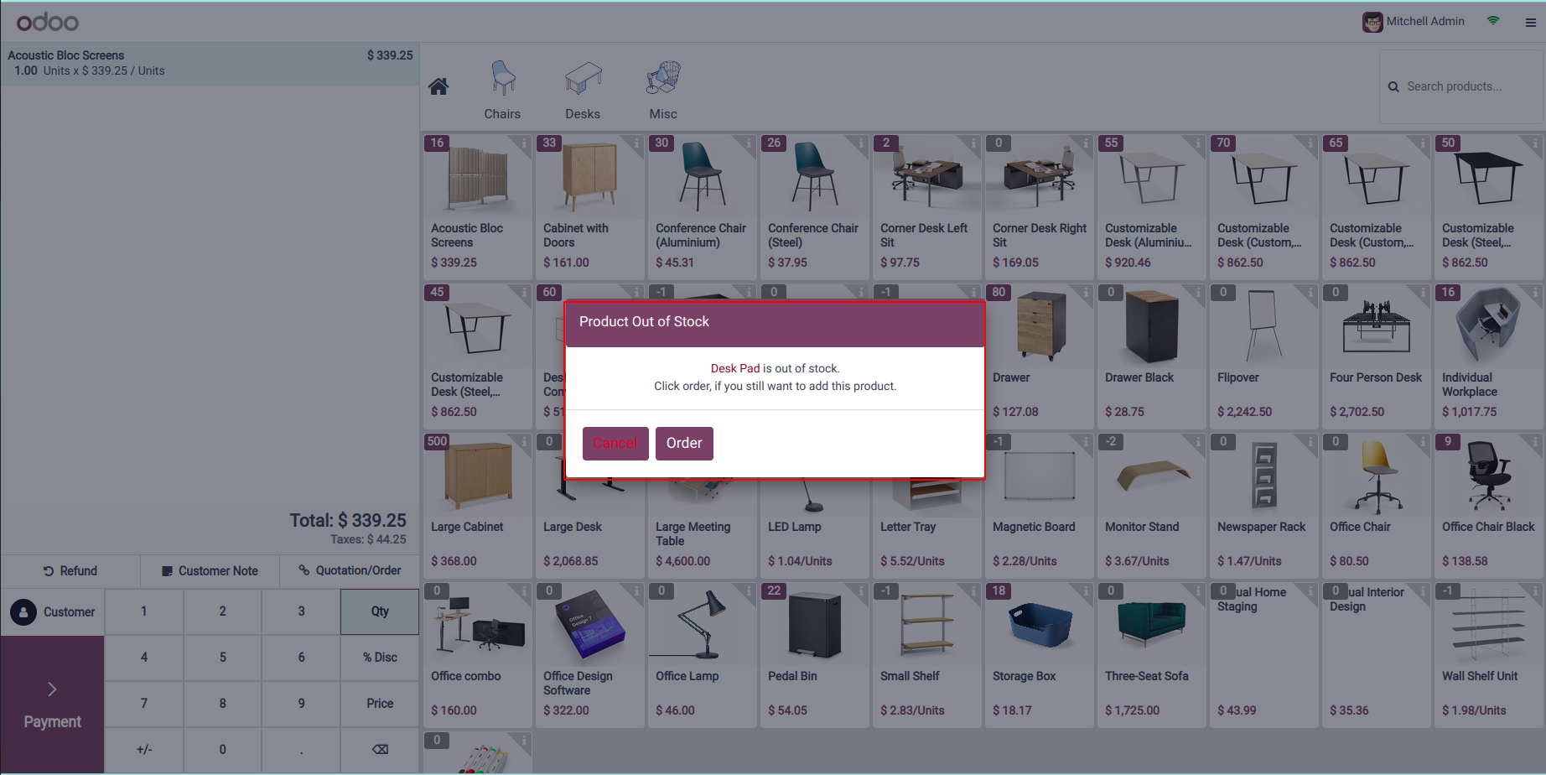
Task: Click the Payment button
Action: point(52,705)
